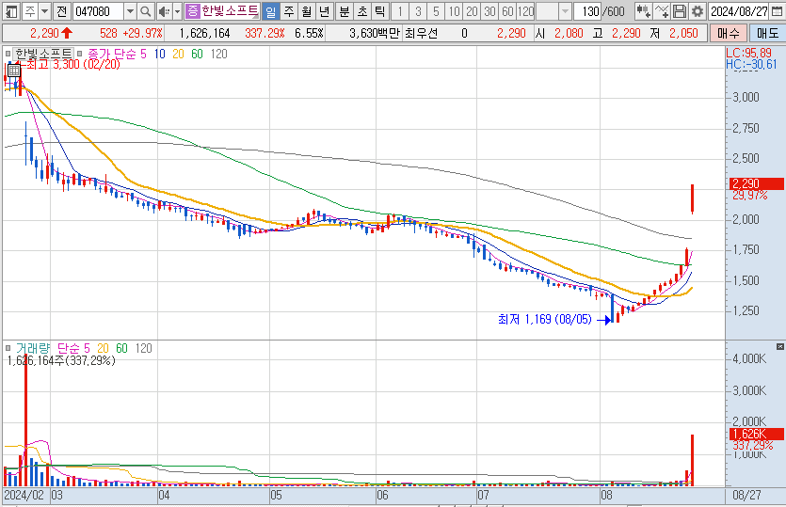Choose the 10 interval button

[x=454, y=11]
